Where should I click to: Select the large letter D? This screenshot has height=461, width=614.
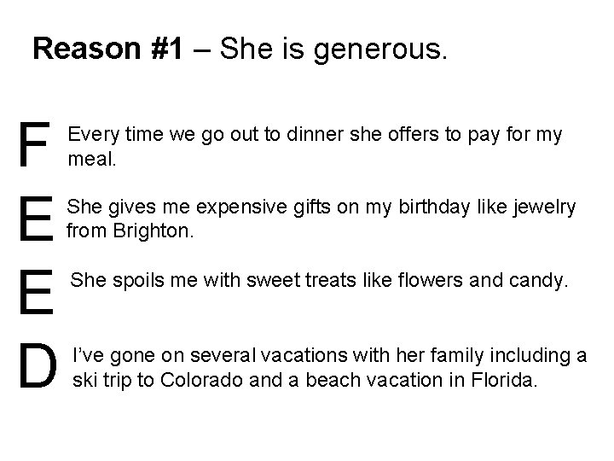[x=38, y=365]
